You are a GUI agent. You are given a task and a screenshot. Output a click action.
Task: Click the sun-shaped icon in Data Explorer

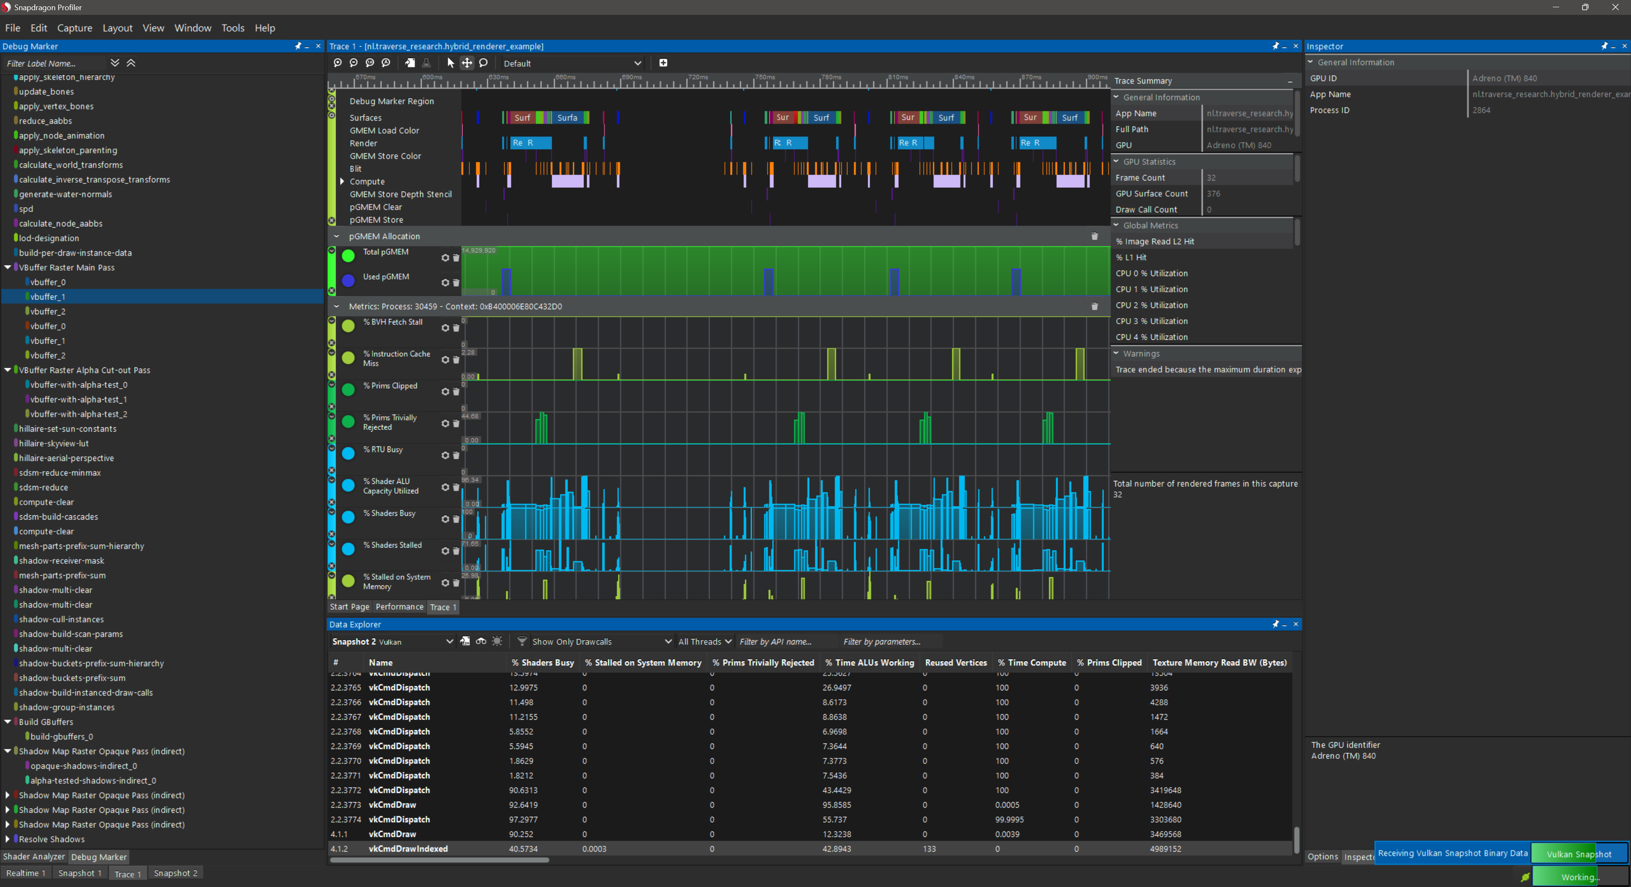point(497,641)
